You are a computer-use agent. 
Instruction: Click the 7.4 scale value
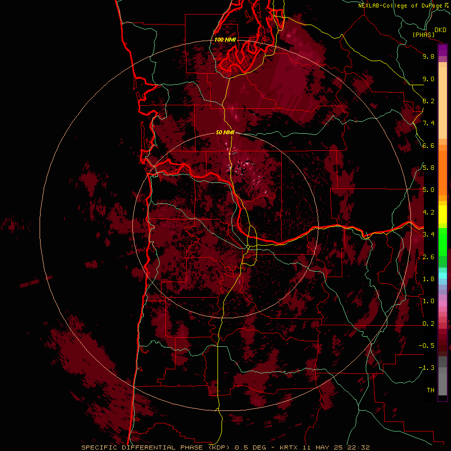428,123
